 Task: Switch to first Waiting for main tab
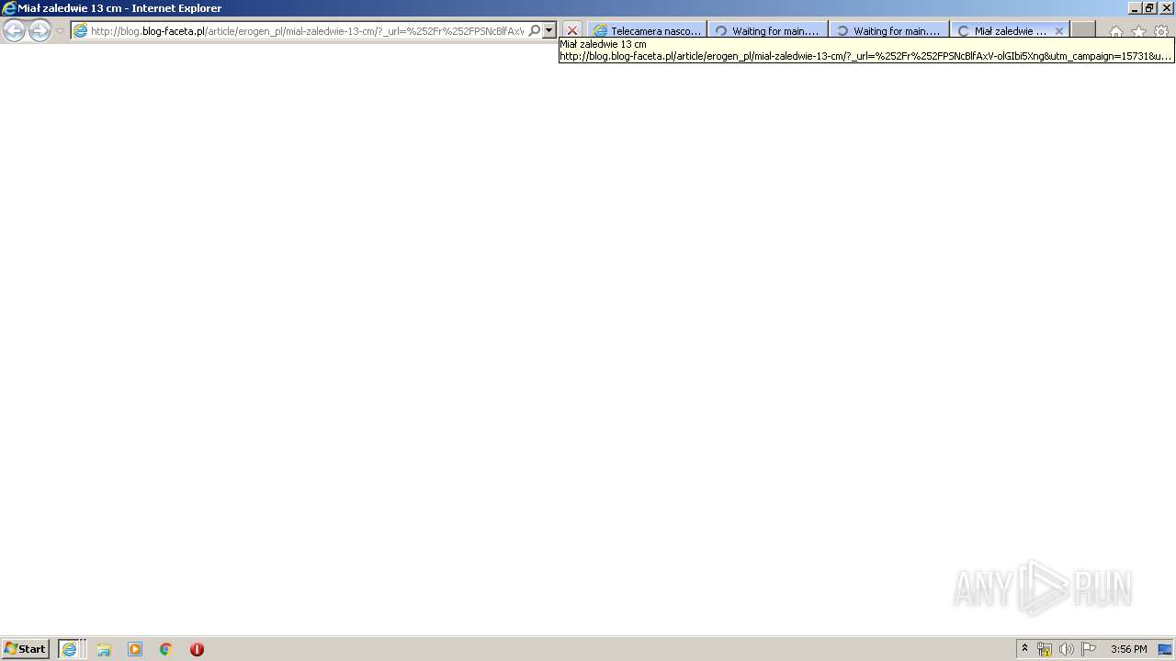pyautogui.click(x=768, y=30)
